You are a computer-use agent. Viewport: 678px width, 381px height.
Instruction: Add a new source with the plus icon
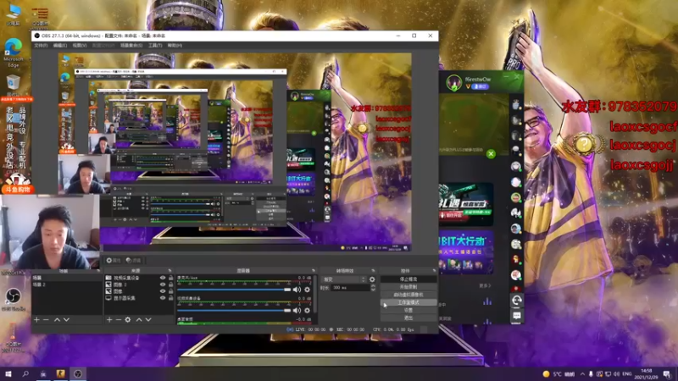(109, 320)
